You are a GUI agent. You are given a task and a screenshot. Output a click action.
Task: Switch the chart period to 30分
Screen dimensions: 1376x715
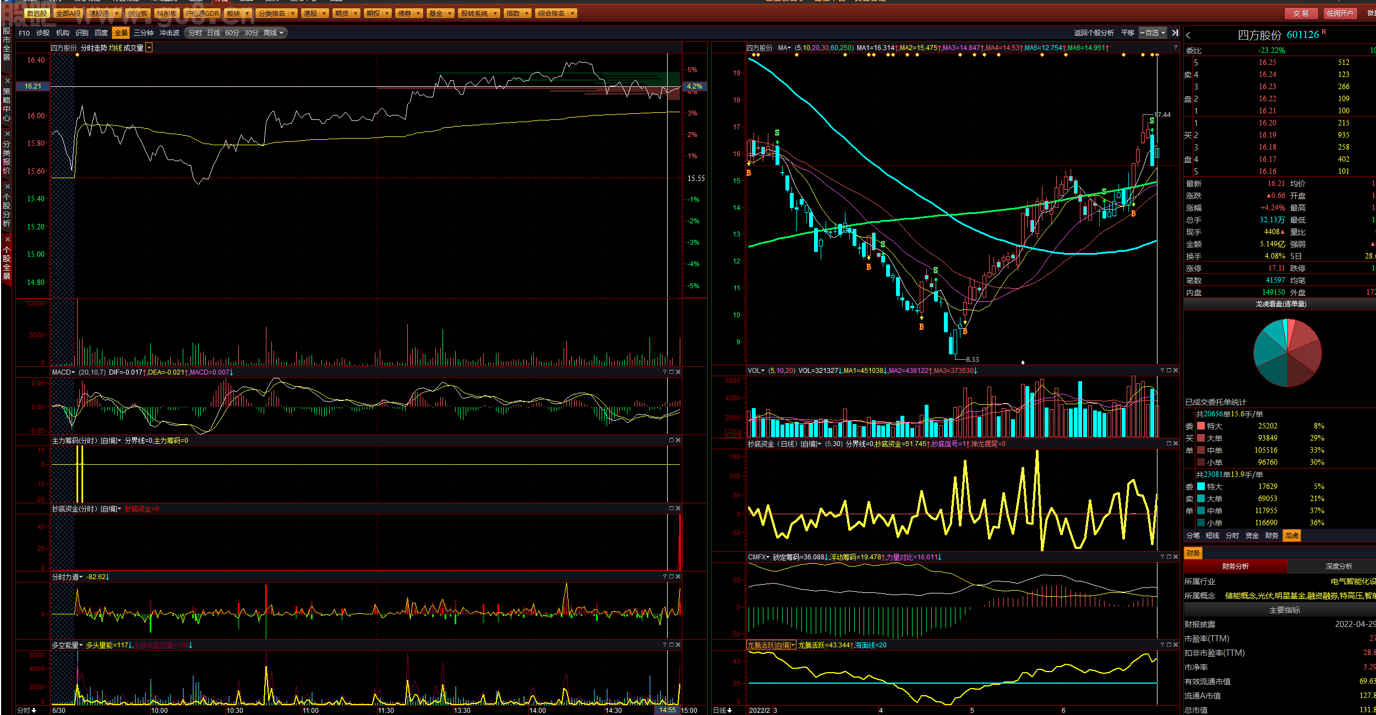(x=252, y=33)
